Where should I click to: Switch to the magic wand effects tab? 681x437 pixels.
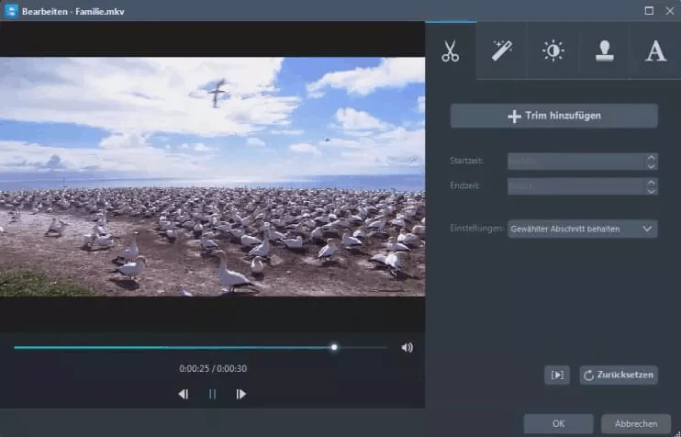502,50
